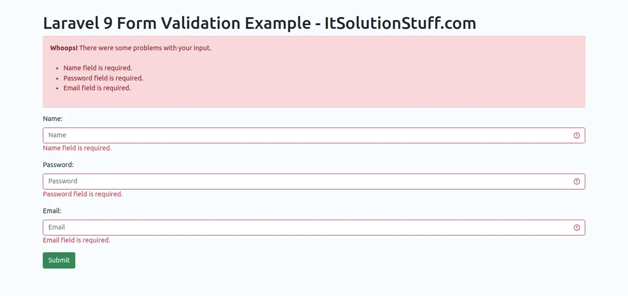Viewport: 628px width, 296px height.
Task: Select the "Password field is required." bullet item
Action: (103, 78)
